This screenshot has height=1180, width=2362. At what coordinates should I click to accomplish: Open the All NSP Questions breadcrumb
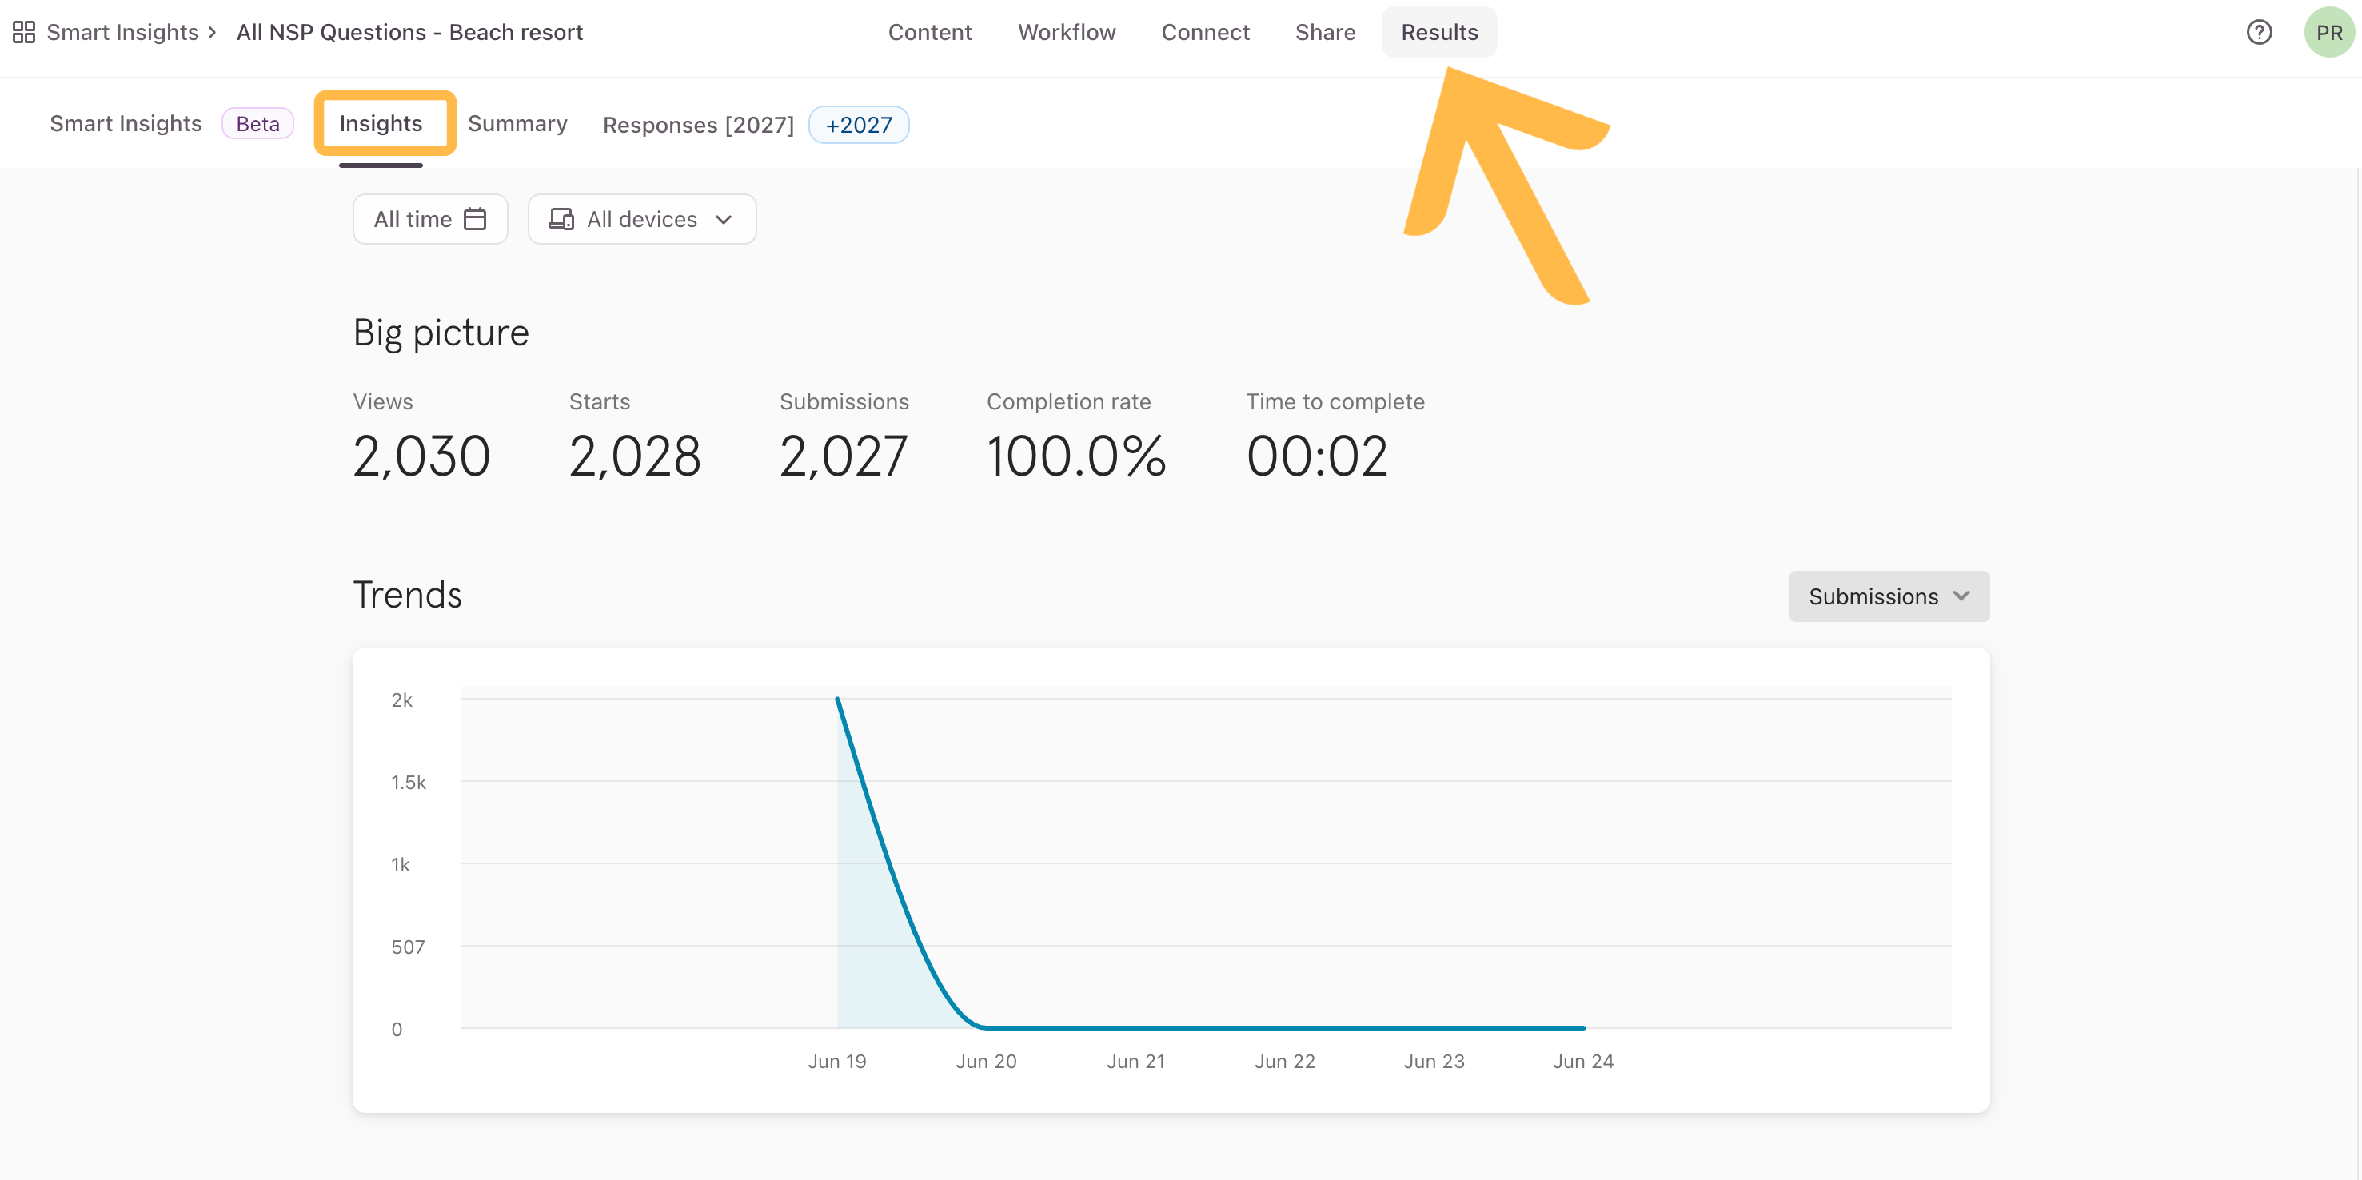tap(410, 31)
